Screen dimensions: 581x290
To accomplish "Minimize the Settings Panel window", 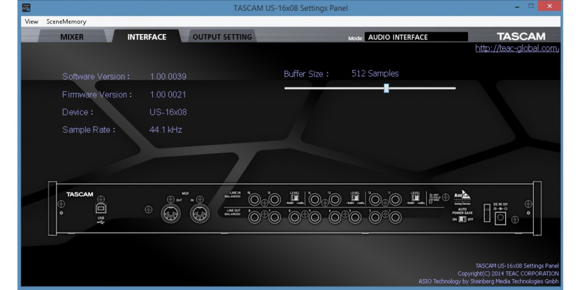I will click(x=517, y=7).
